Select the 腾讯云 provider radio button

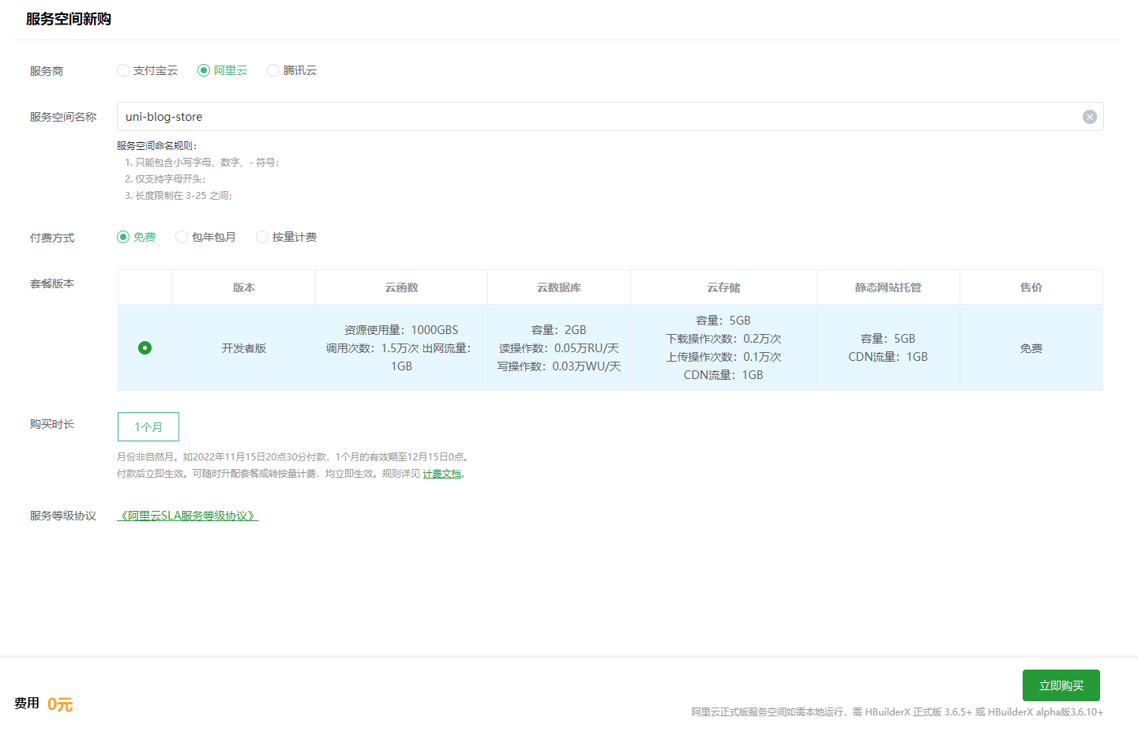pos(273,70)
